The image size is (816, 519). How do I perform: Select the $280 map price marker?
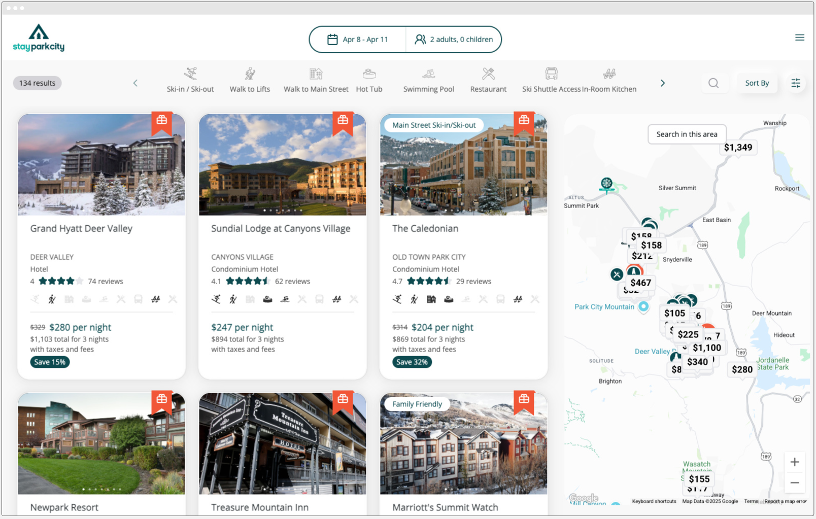pyautogui.click(x=742, y=370)
